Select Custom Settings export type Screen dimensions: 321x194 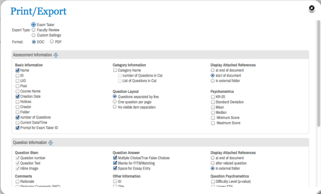(34, 35)
